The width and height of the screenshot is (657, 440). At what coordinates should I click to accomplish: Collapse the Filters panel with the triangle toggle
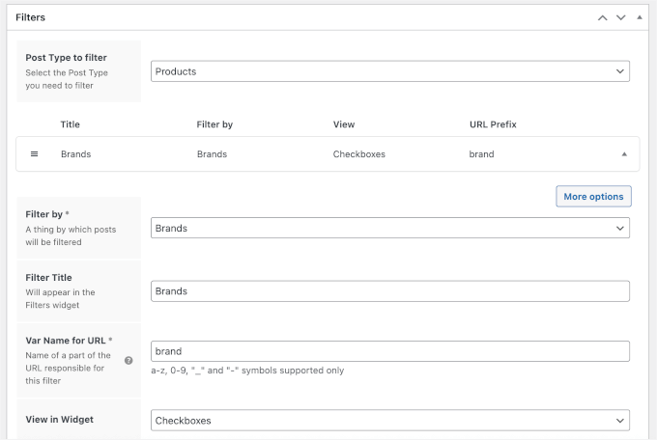pyautogui.click(x=640, y=17)
